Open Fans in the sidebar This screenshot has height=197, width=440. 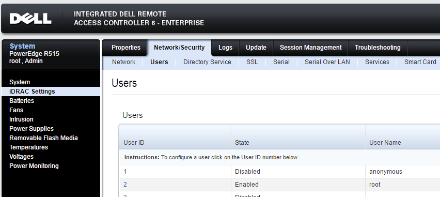click(x=17, y=110)
